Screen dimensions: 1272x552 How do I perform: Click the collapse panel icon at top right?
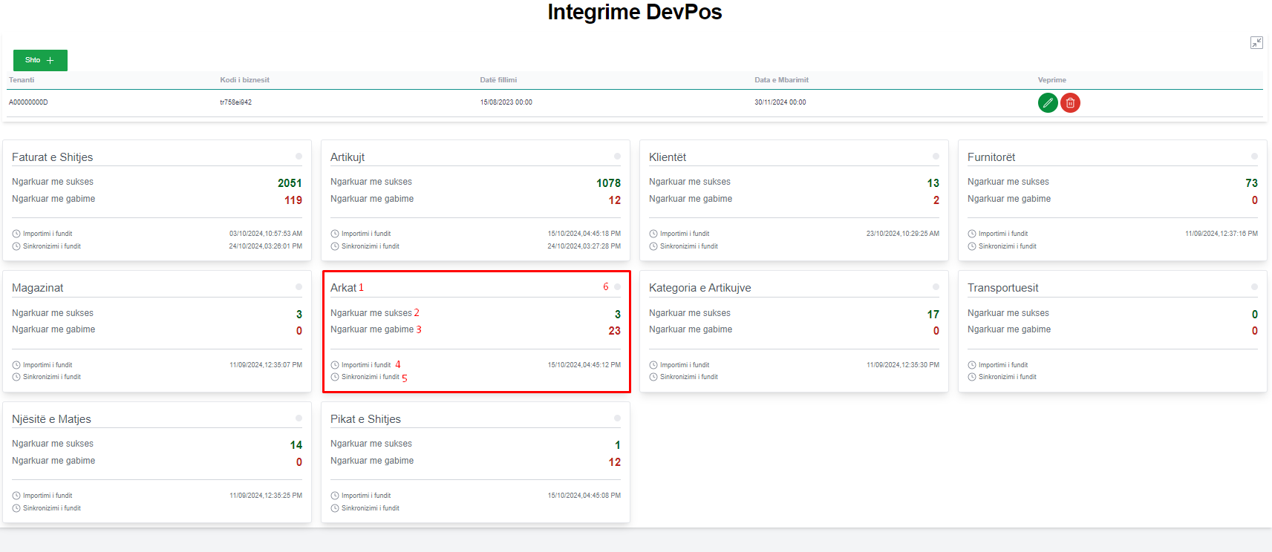(x=1256, y=43)
